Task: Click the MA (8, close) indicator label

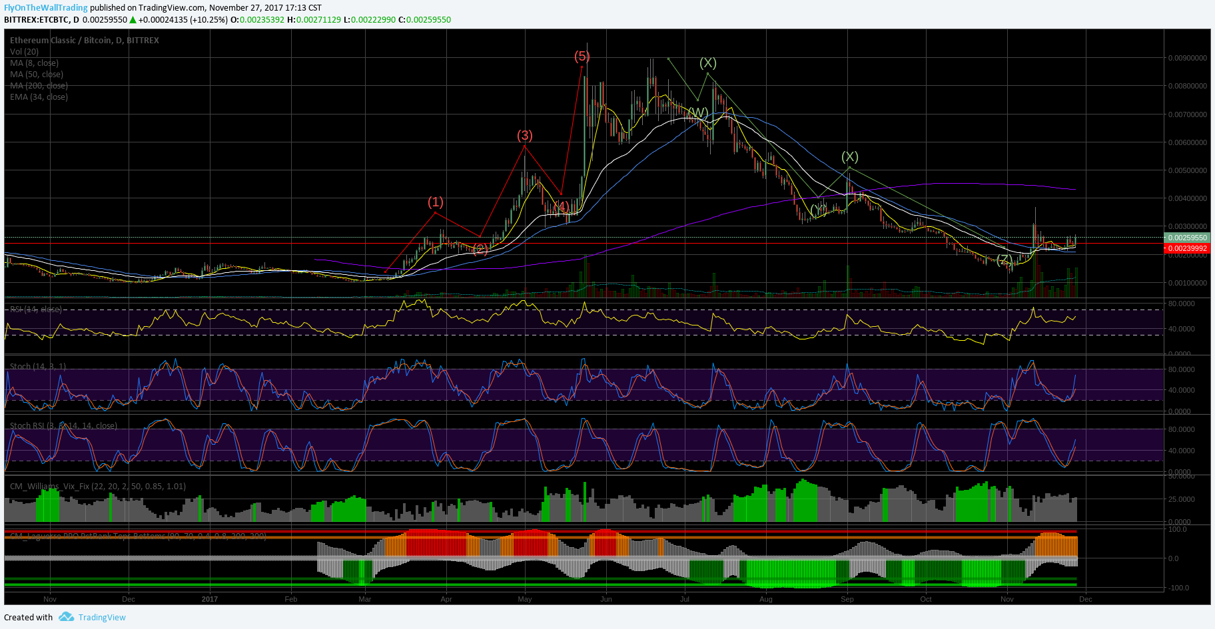Action: (34, 63)
